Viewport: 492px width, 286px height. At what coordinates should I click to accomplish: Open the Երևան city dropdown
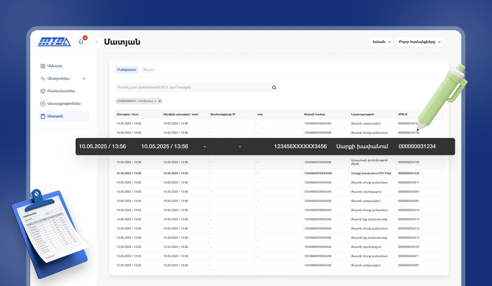pyautogui.click(x=382, y=42)
